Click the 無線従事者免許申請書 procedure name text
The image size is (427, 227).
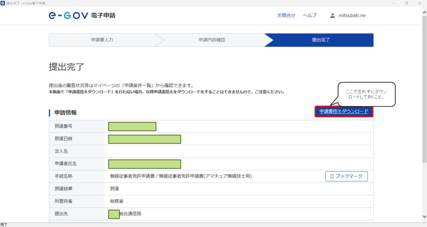(x=181, y=177)
